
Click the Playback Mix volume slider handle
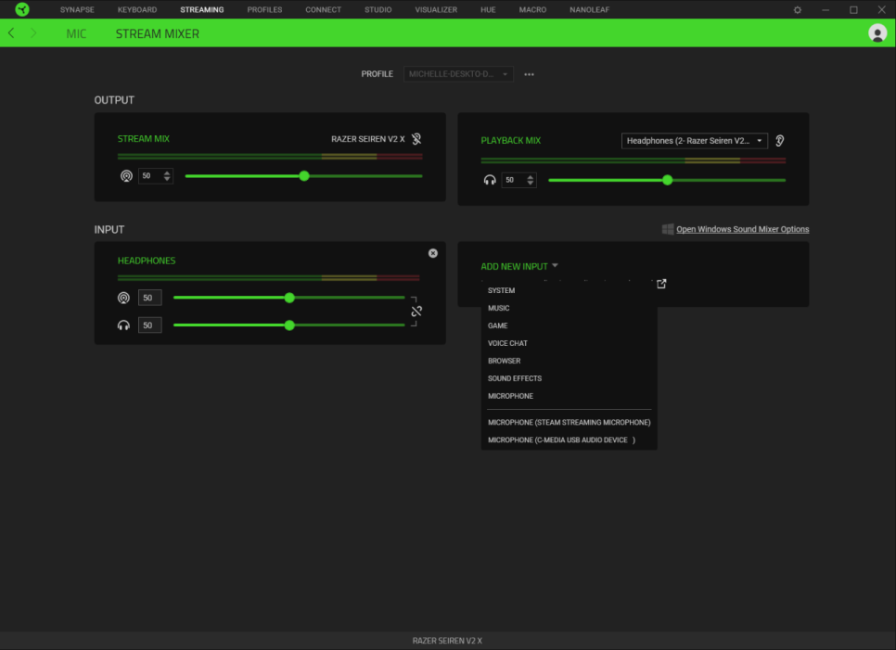click(x=667, y=181)
